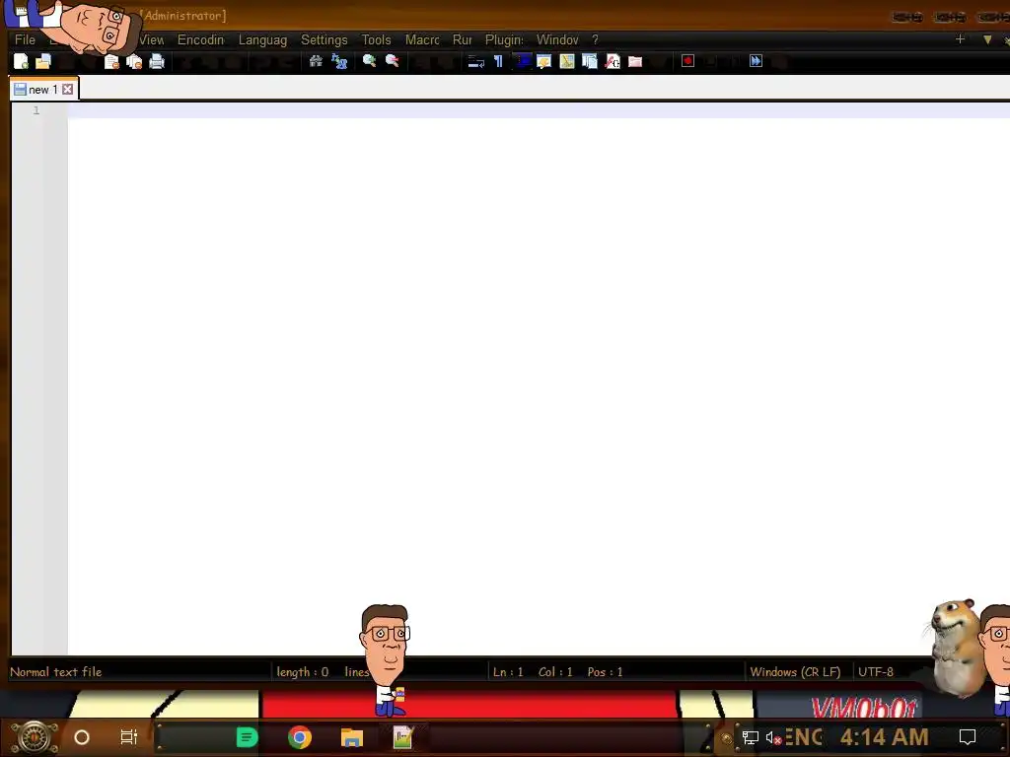Click the Open file folder icon
The image size is (1010, 757).
tap(43, 61)
